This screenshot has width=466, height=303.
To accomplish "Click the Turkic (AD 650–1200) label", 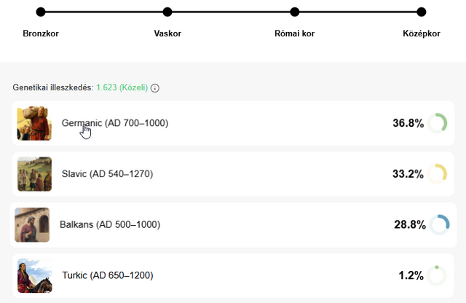I will [108, 275].
